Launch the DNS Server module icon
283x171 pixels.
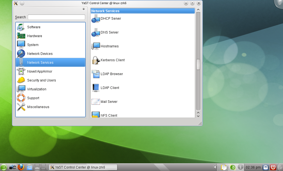96,32
